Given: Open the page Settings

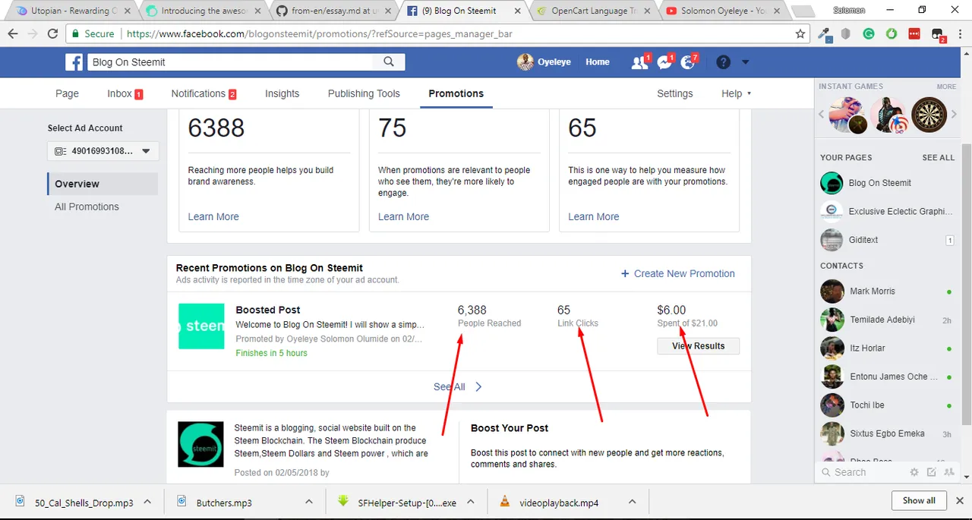Looking at the screenshot, I should (x=675, y=93).
